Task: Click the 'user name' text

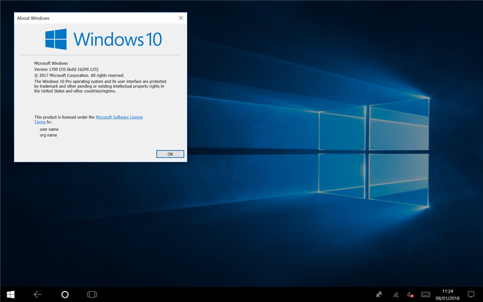Action: tap(49, 129)
